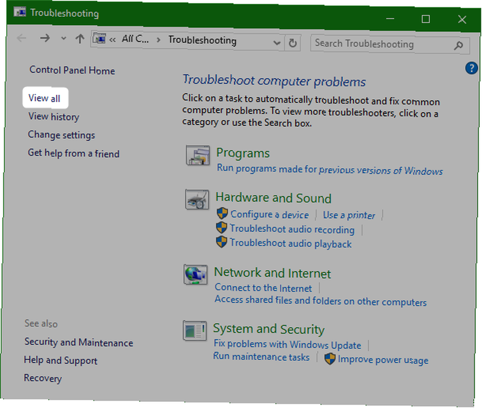Open Help and Support link
The width and height of the screenshot is (482, 408).
(61, 360)
